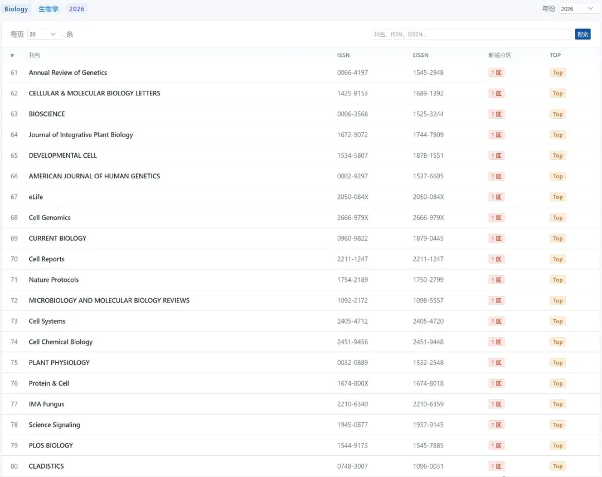Click the Top badge for Cell Reports
Viewport: 602px width, 477px height.
[x=557, y=259]
